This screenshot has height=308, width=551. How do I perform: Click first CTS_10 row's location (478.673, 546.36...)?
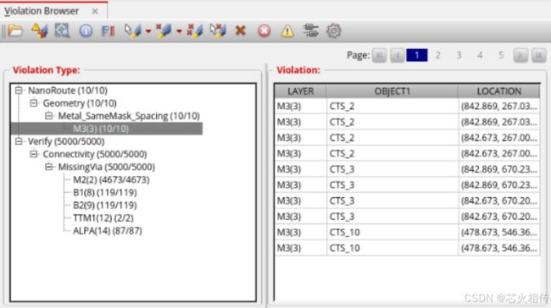pyautogui.click(x=499, y=232)
